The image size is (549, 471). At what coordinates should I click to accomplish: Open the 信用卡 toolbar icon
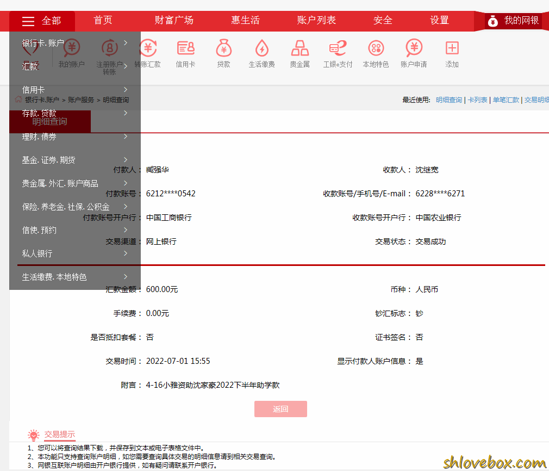(185, 48)
